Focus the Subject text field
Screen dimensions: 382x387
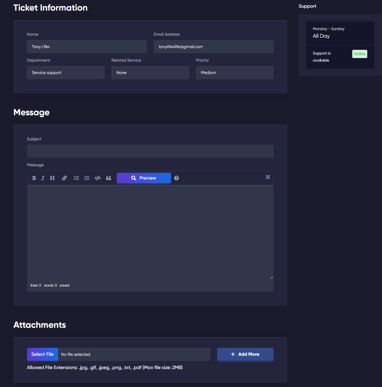pyautogui.click(x=150, y=151)
